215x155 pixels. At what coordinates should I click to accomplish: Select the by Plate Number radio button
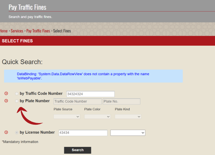pos(17,101)
